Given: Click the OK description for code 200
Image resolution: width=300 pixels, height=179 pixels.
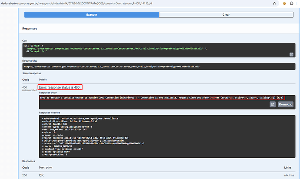Looking at the screenshot, I should coord(41,176).
